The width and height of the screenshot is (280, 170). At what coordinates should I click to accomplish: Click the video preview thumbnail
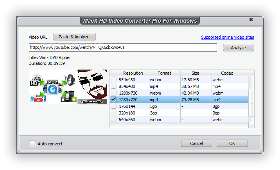coord(68,87)
